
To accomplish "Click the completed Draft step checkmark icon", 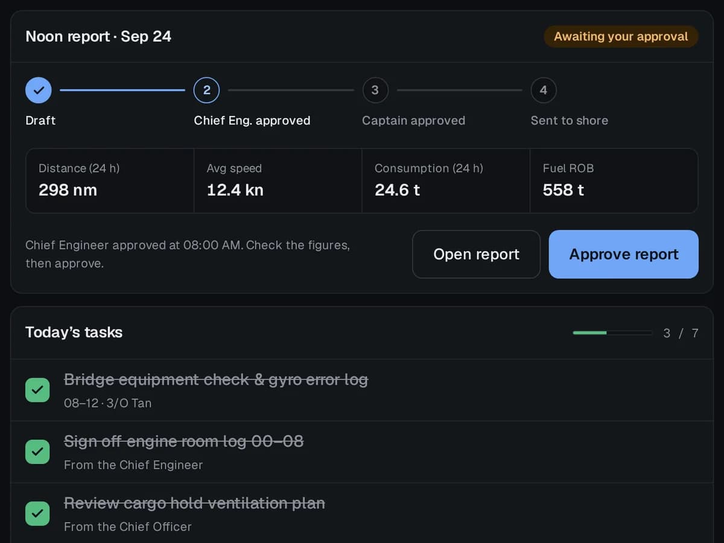I will [39, 90].
